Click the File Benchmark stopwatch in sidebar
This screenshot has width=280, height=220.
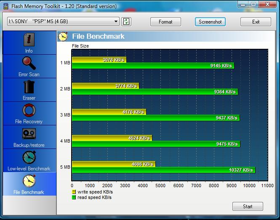click(29, 181)
